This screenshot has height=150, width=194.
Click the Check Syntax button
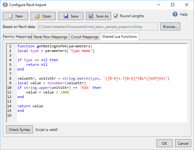pyautogui.click(x=20, y=130)
